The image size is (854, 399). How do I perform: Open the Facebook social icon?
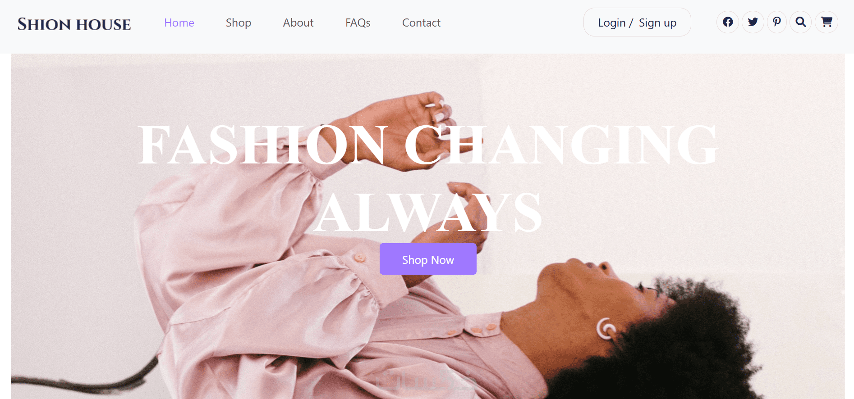coord(728,22)
